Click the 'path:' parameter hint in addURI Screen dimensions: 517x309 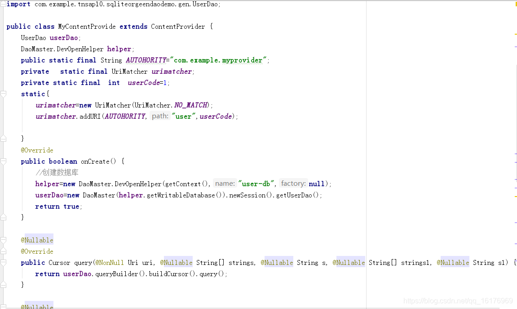click(160, 116)
